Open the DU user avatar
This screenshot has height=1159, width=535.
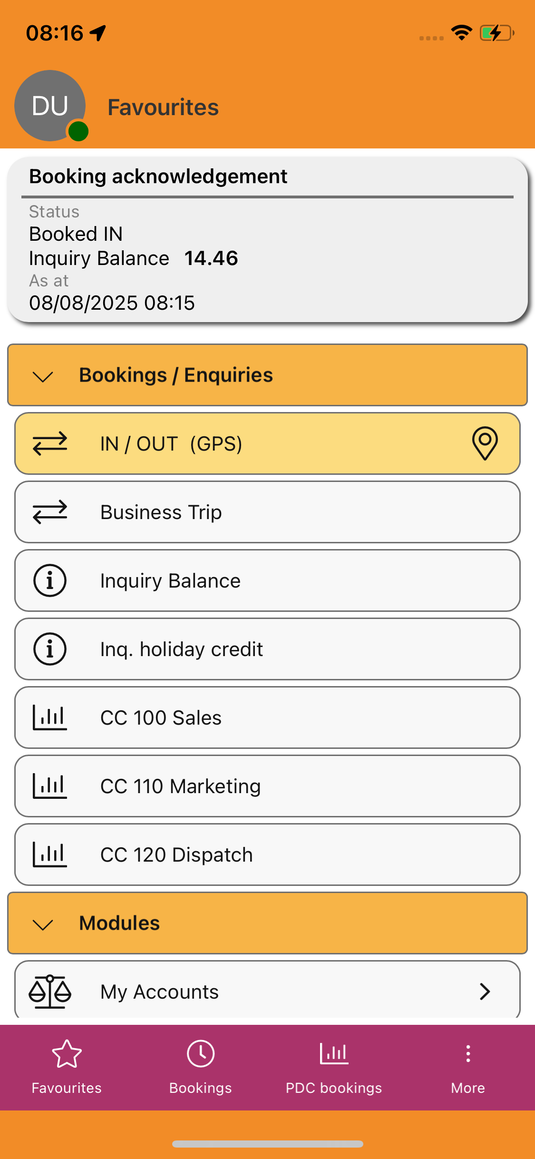pyautogui.click(x=50, y=106)
